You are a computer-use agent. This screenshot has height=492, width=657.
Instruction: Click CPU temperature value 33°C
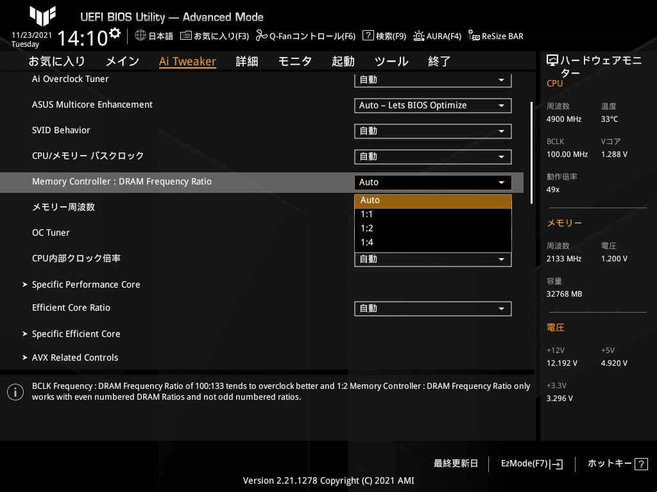(610, 119)
